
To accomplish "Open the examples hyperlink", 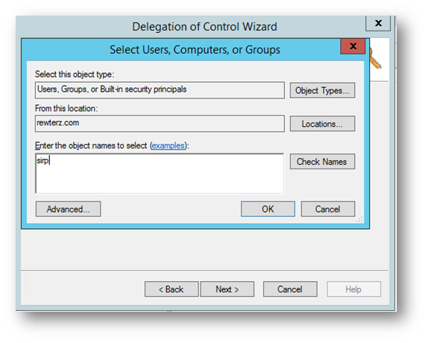I will pos(168,145).
